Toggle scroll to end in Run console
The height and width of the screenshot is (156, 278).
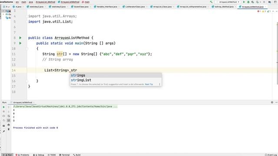9,120
